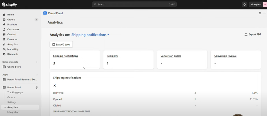Click the Analytics page title
The image size is (267, 116).
(55, 22)
